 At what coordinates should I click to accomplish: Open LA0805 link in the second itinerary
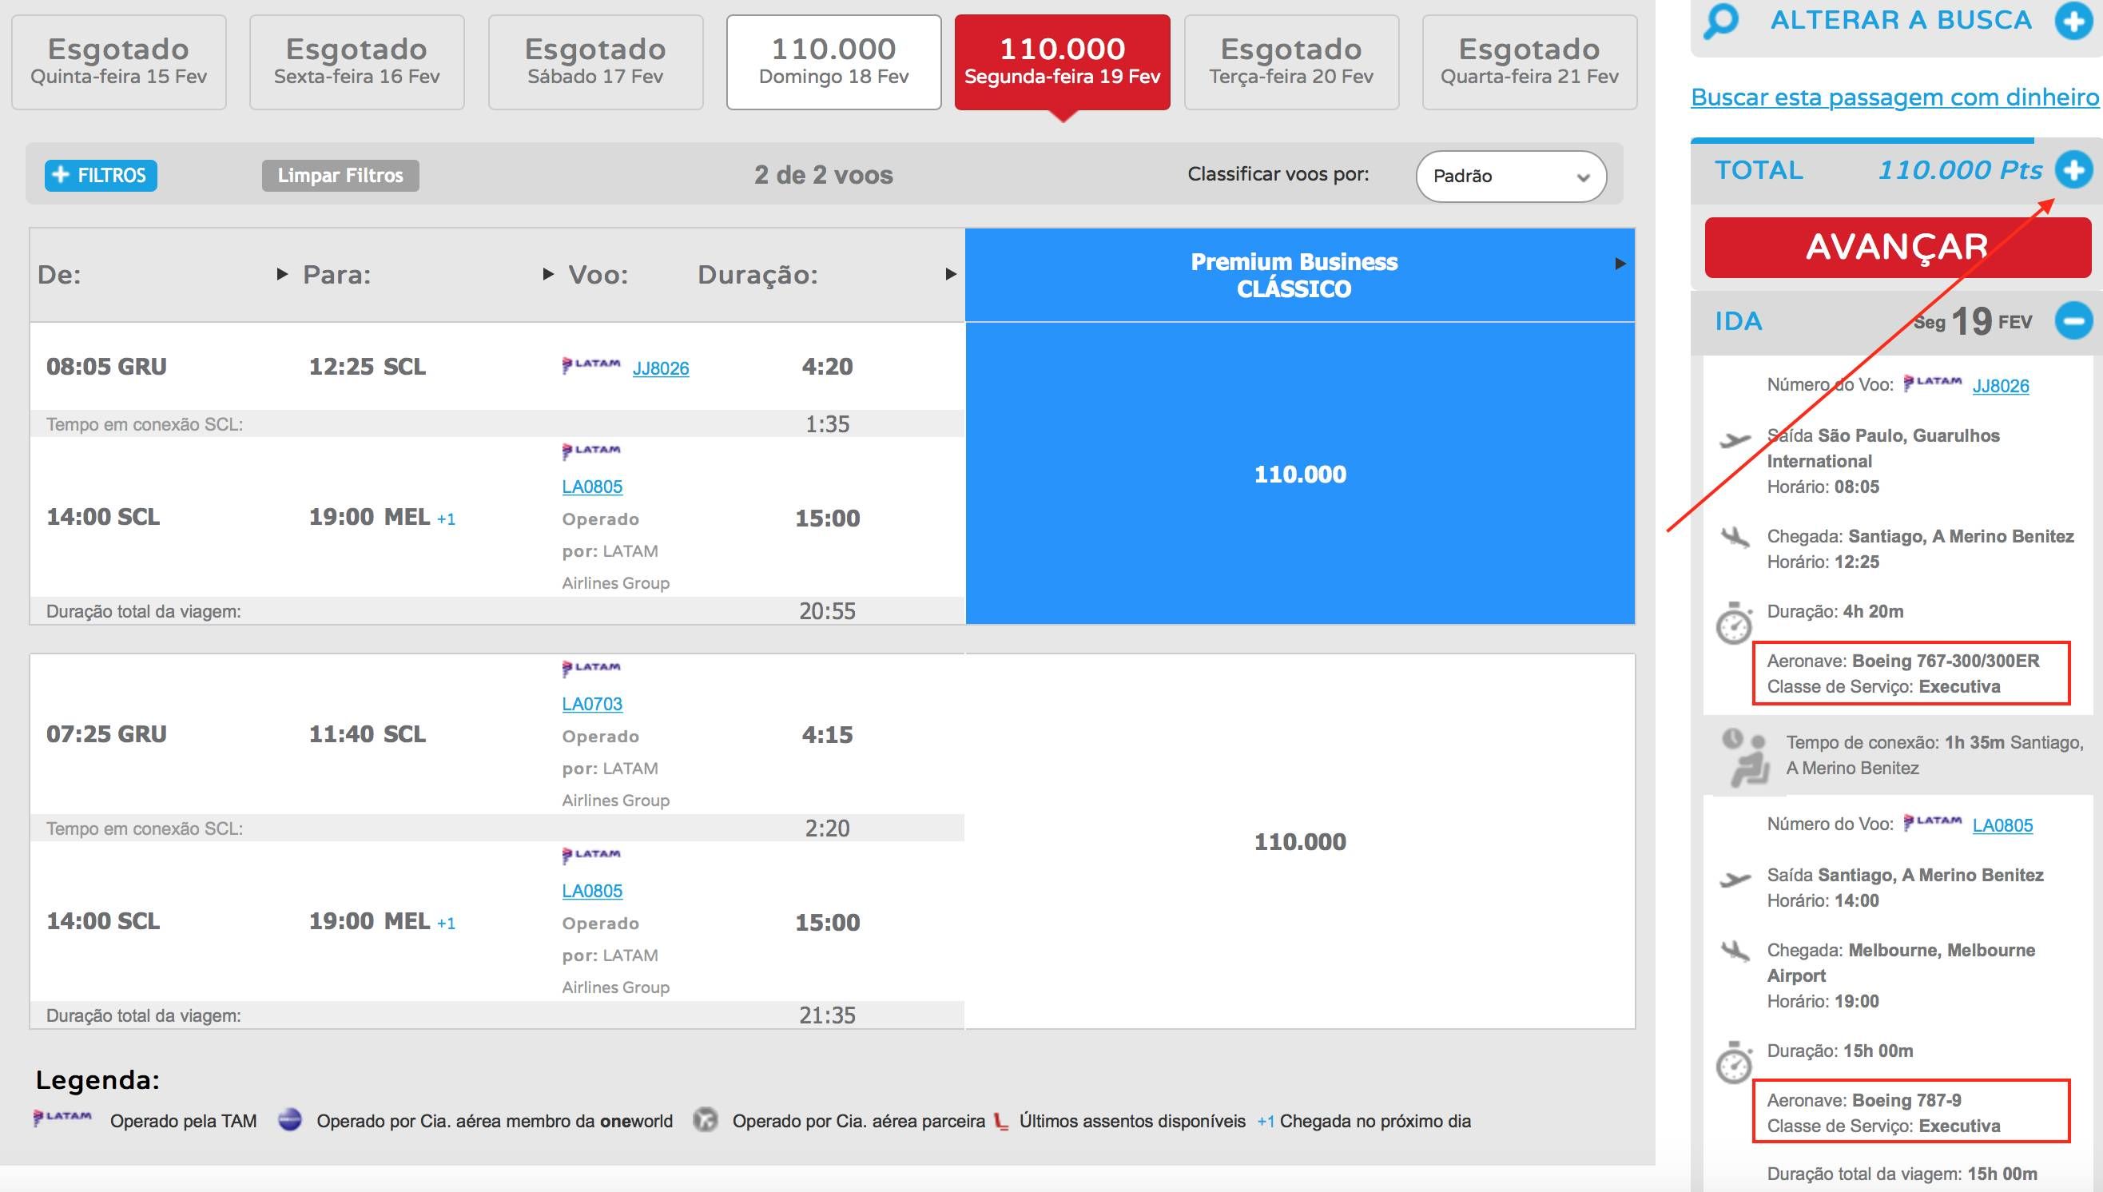coord(592,891)
